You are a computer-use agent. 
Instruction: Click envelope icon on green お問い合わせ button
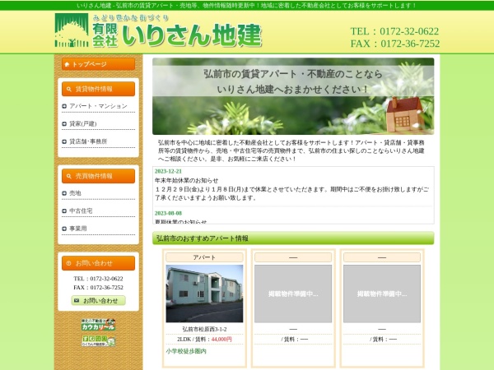(x=77, y=301)
